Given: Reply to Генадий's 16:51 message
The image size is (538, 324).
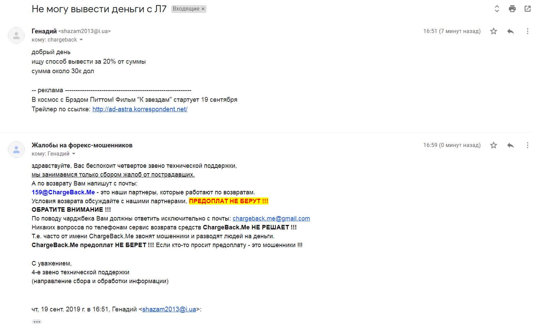Looking at the screenshot, I should point(510,31).
